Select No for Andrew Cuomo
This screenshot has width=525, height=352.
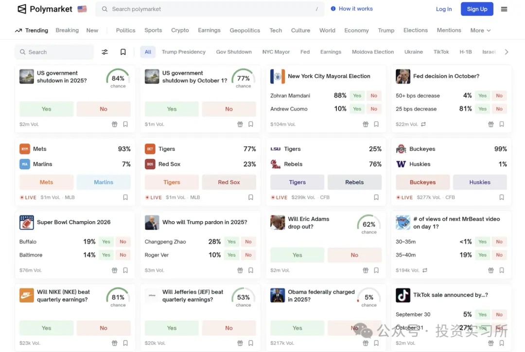click(x=374, y=109)
